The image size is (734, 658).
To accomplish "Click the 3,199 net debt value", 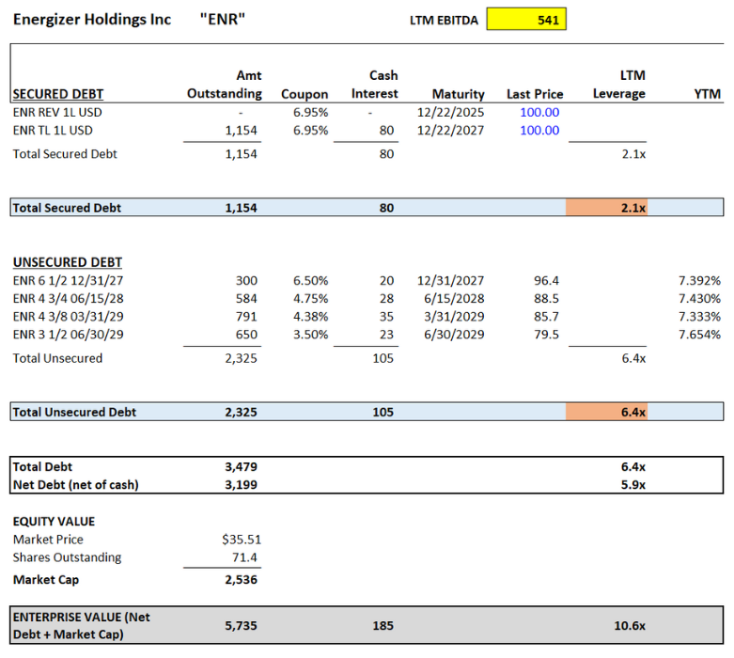I will click(241, 485).
